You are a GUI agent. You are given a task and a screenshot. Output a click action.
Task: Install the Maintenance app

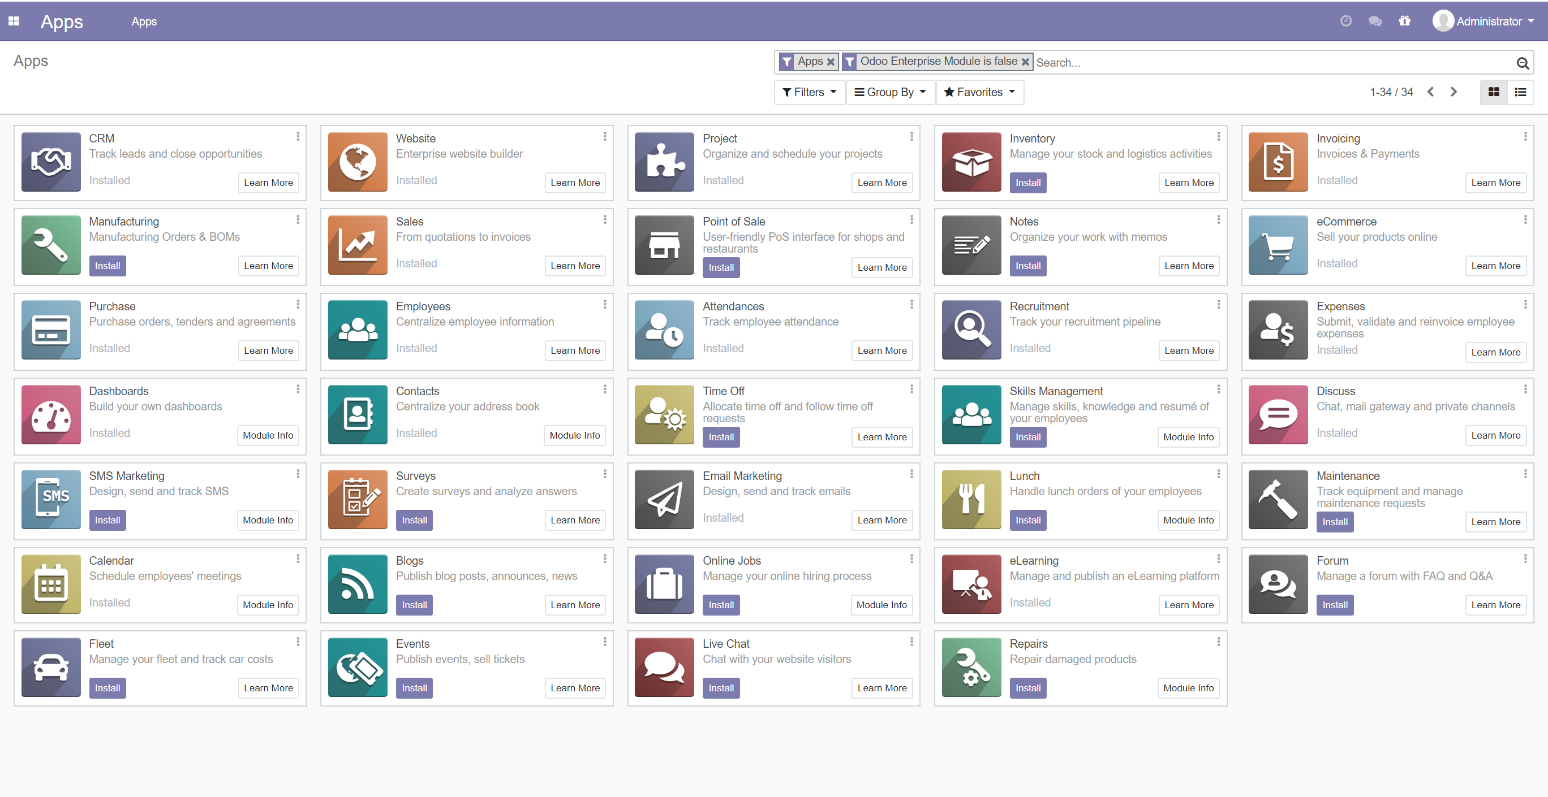(x=1334, y=522)
